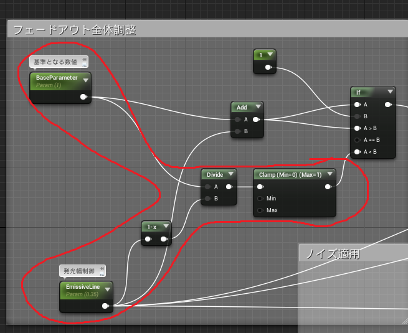Screen dimensions: 408x333
Task: Click the constant 1 output pin
Action: tap(268, 68)
